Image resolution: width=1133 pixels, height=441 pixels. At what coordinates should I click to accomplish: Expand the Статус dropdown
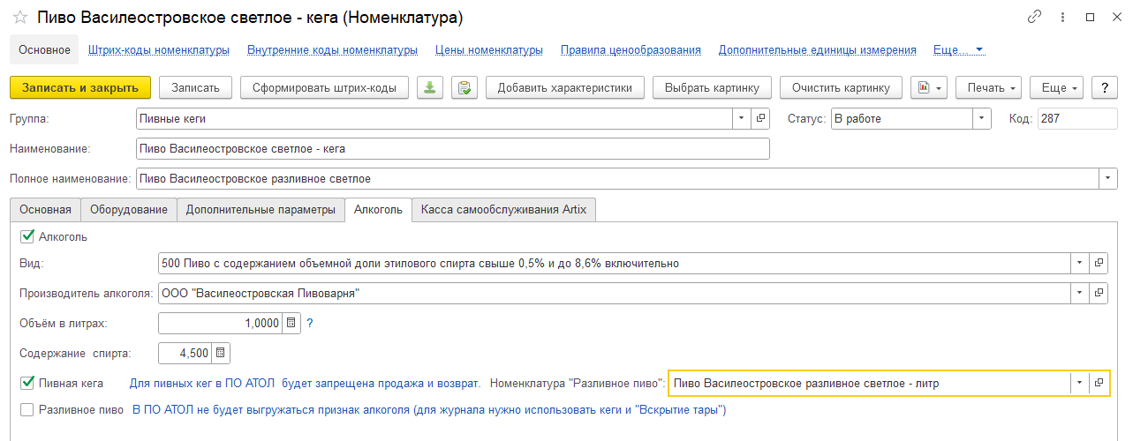pos(982,118)
